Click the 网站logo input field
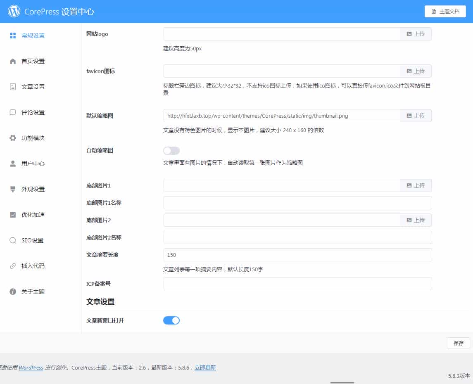 point(282,34)
